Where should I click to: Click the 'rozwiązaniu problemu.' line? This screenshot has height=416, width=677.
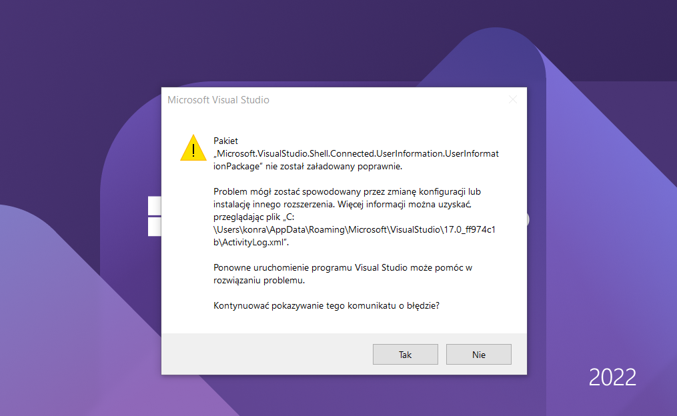click(x=259, y=280)
